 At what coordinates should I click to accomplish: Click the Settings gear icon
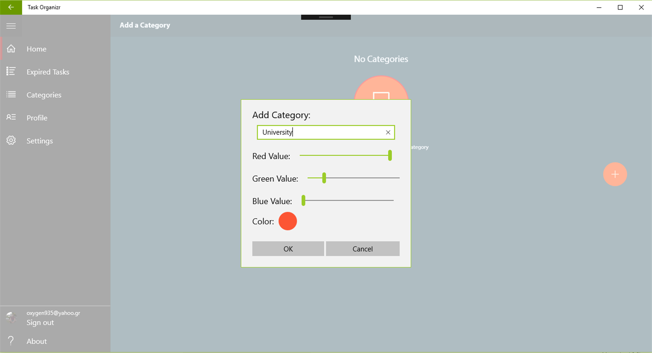coord(11,141)
